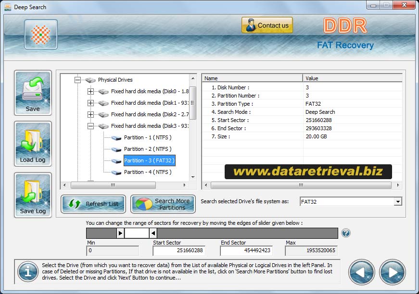
Task: Click the Min value field
Action: point(113,250)
